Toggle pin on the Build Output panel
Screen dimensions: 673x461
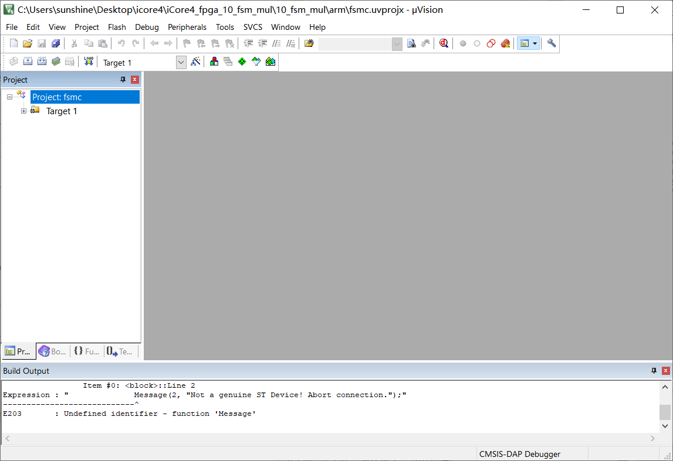(x=654, y=371)
